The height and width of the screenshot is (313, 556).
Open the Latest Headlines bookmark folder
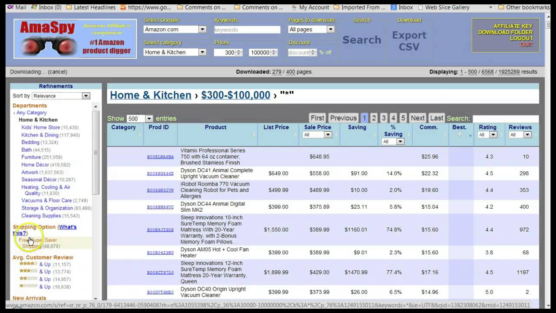[x=90, y=7]
